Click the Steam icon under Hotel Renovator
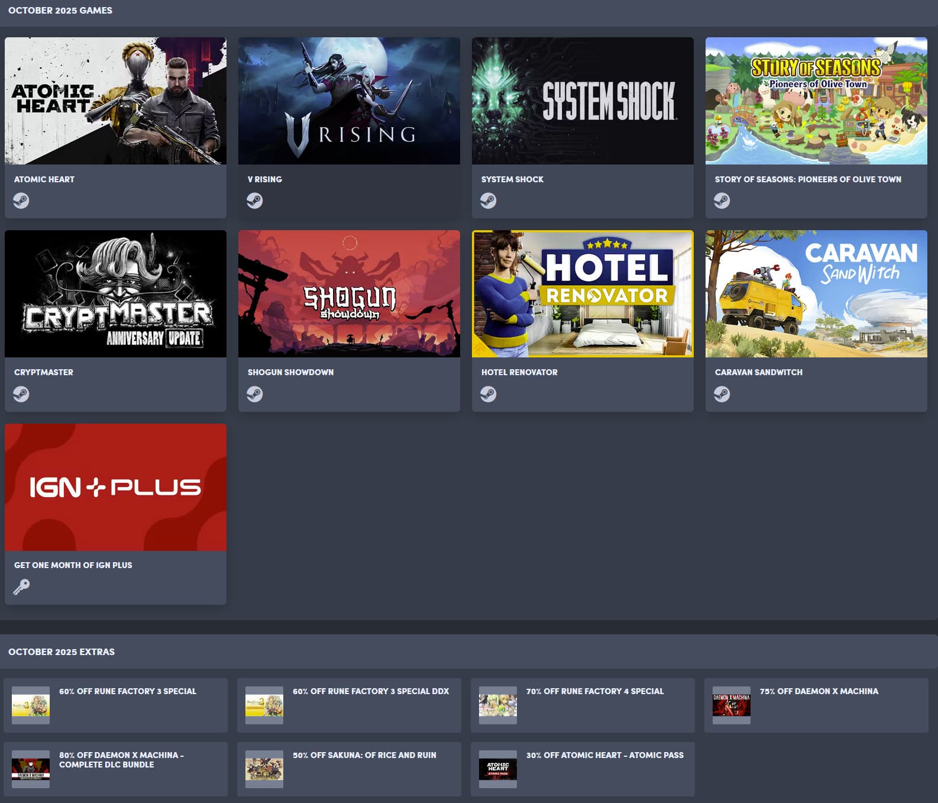938x803 pixels. click(489, 394)
